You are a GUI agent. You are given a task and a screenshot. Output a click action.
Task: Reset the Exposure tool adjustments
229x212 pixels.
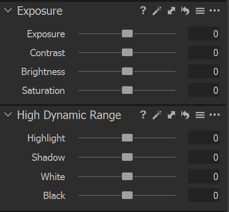[185, 11]
